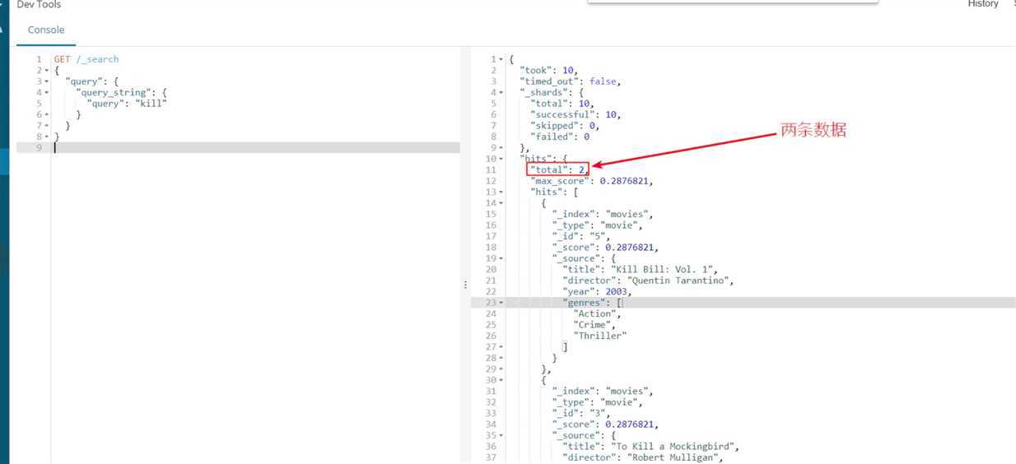This screenshot has width=1016, height=464.
Task: Click the "Kill Bill: Vol. 1" title line
Action: pos(642,270)
